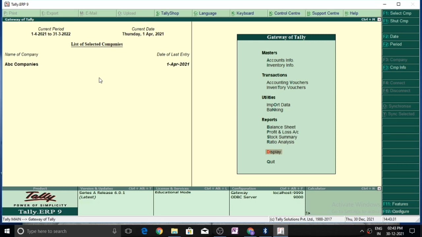The height and width of the screenshot is (237, 422).
Task: Click Current Date Thursday, 1 Apr, 2021
Action: (x=143, y=34)
